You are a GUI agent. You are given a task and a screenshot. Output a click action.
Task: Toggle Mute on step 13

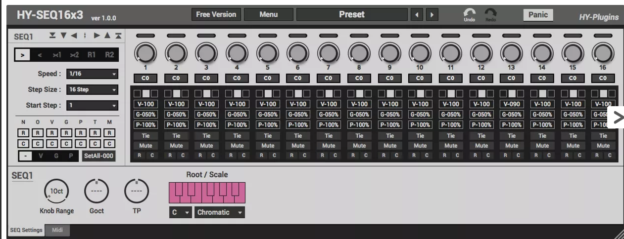512,146
